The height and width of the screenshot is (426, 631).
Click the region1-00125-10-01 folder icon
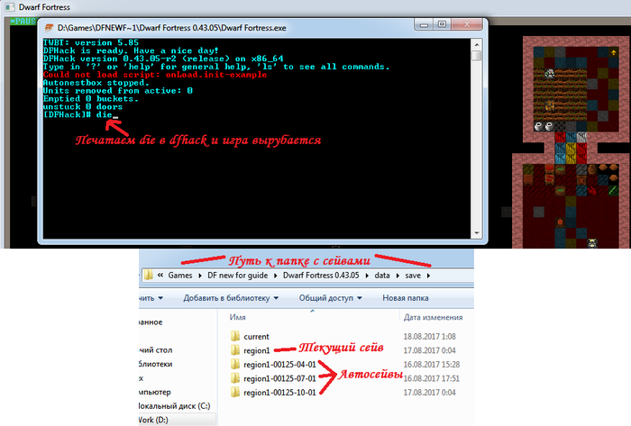coord(235,393)
